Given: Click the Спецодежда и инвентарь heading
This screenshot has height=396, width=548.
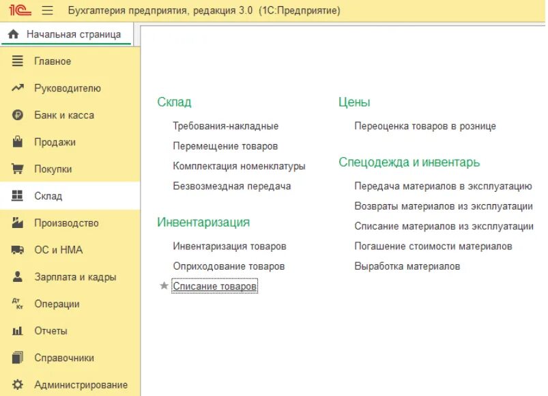Looking at the screenshot, I should (x=409, y=162).
